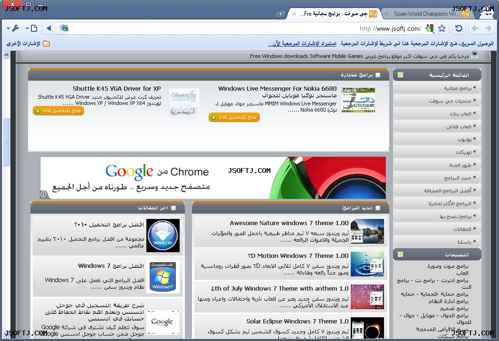Close the Spain World Champions tab
The width and height of the screenshot is (499, 341).
(x=386, y=14)
